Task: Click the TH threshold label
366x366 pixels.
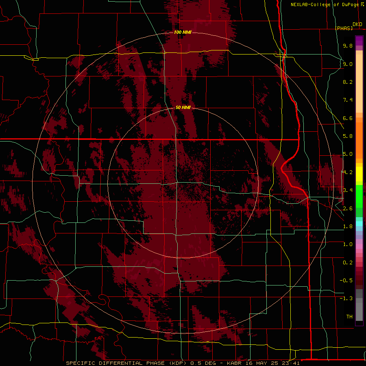Action: click(349, 317)
